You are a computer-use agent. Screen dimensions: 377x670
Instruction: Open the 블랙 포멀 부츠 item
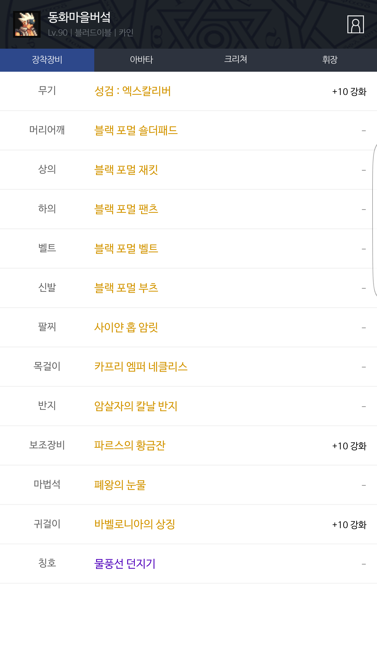126,288
